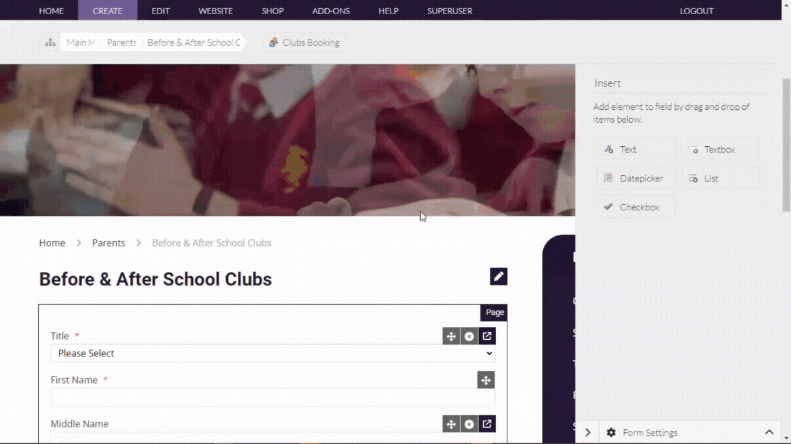
Task: Select the Page label tab on the form
Action: point(494,312)
